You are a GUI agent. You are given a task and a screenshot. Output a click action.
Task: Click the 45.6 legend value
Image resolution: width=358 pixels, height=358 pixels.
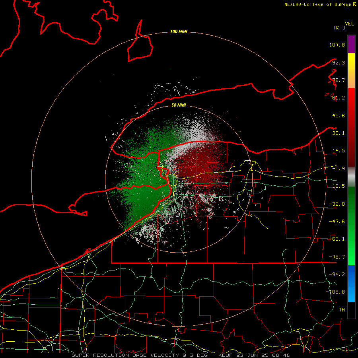[x=339, y=115]
